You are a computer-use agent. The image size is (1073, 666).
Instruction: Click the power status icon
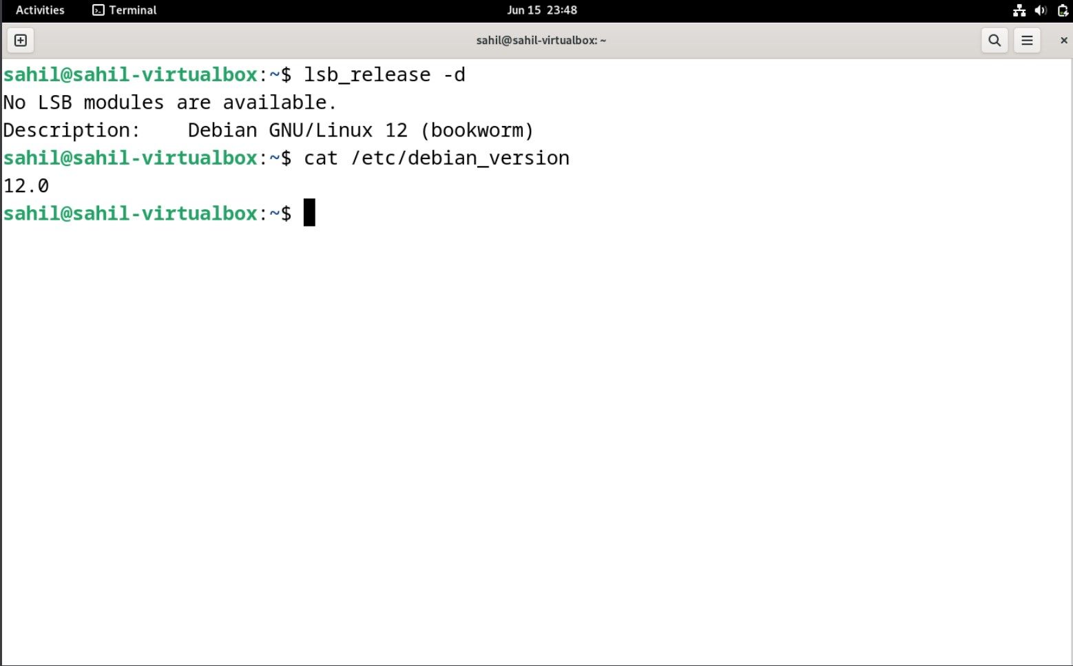click(x=1063, y=10)
